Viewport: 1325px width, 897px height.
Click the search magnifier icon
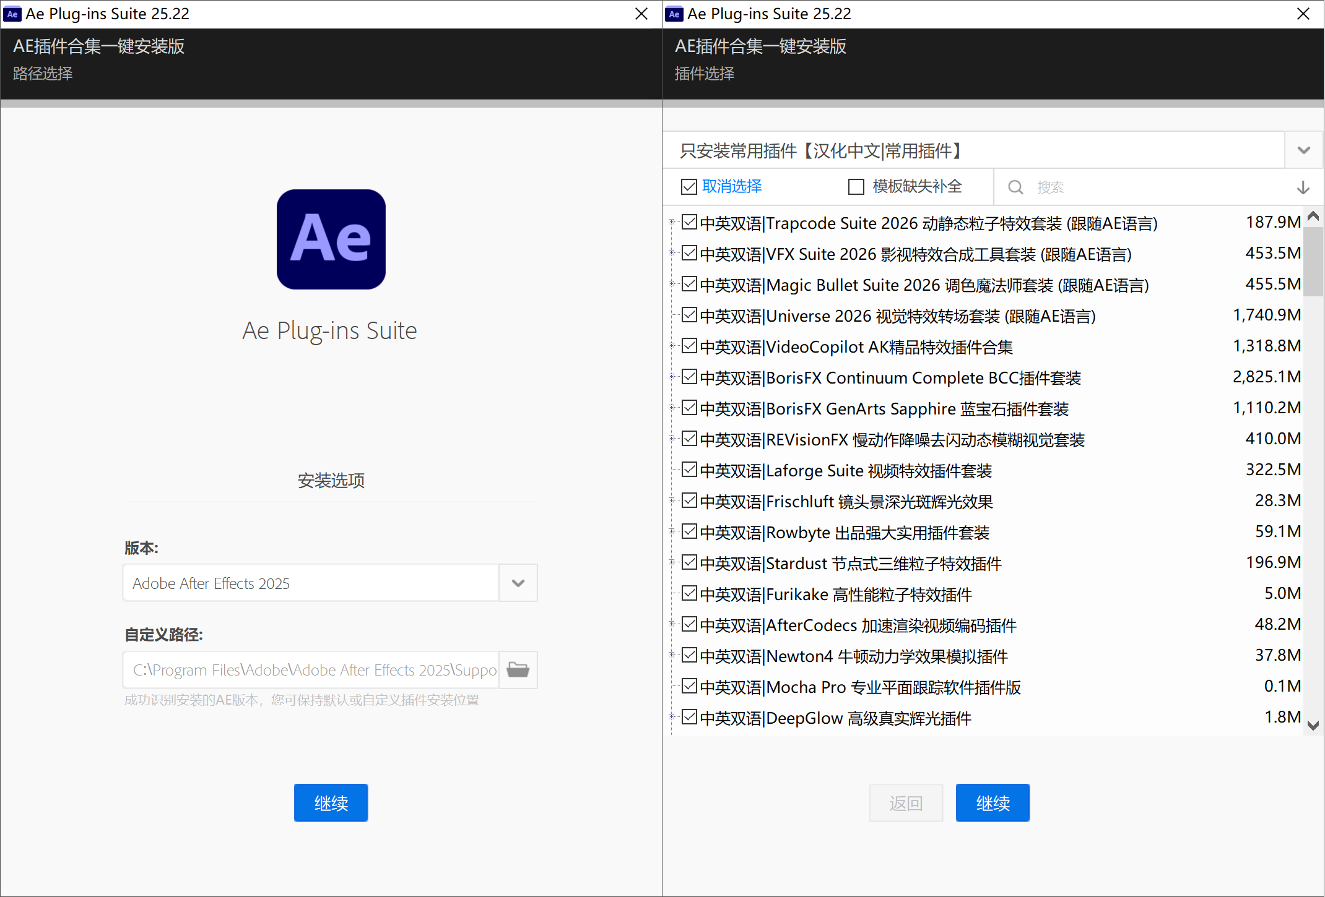1015,187
